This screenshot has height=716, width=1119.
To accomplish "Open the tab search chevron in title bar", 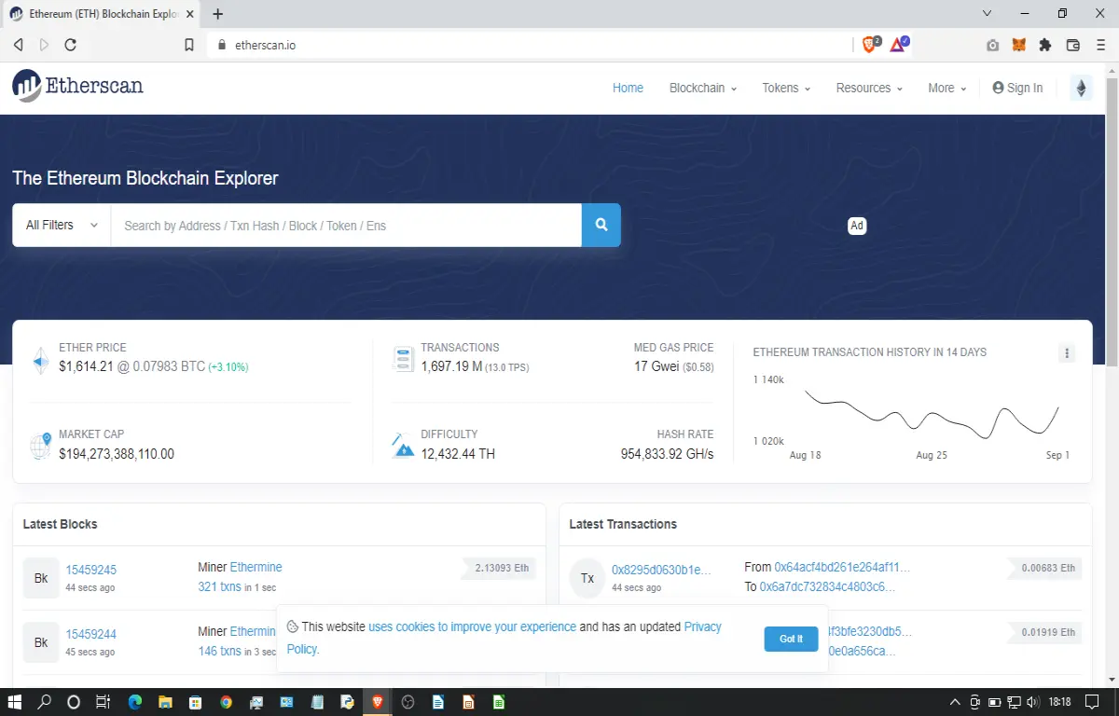I will tap(988, 13).
